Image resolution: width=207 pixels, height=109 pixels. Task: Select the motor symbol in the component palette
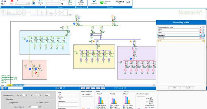pyautogui.click(x=51, y=13)
